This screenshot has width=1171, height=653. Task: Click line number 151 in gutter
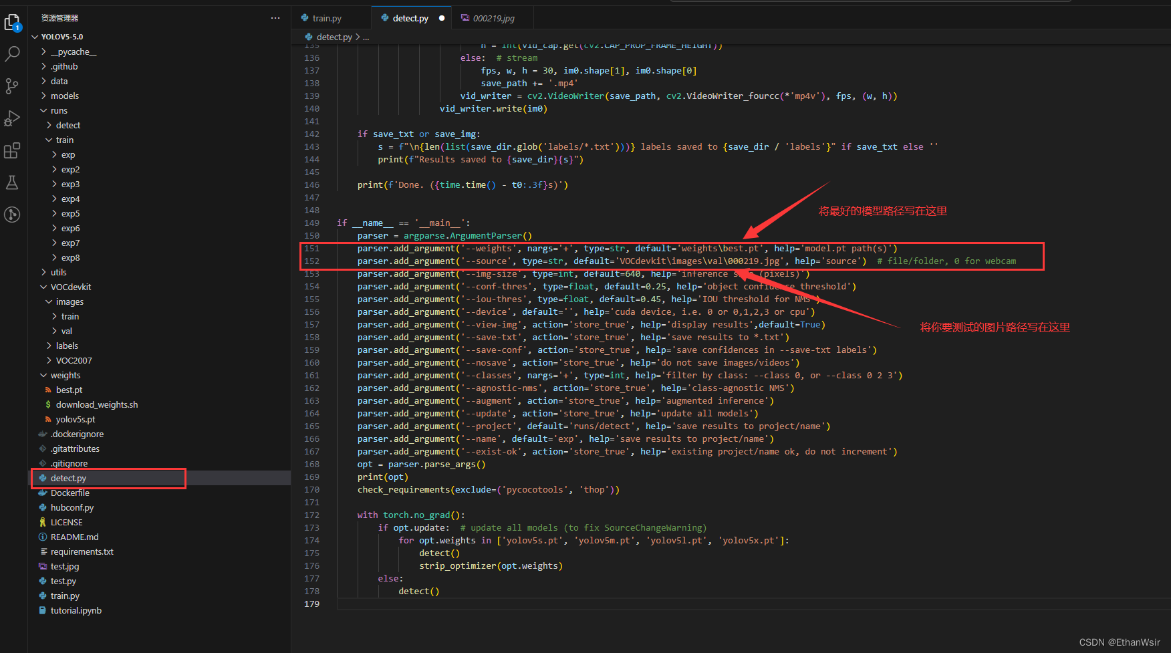pos(312,248)
